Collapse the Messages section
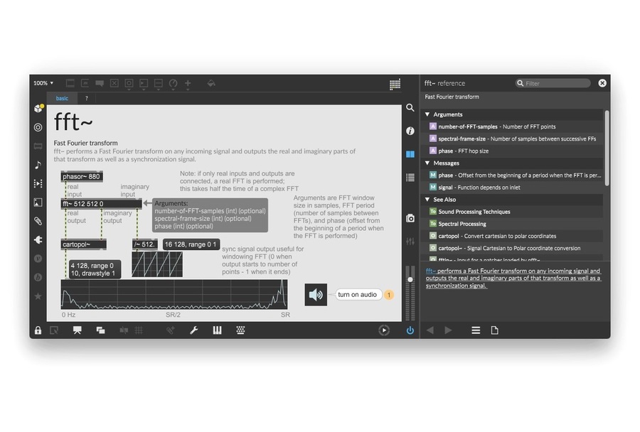 point(427,163)
